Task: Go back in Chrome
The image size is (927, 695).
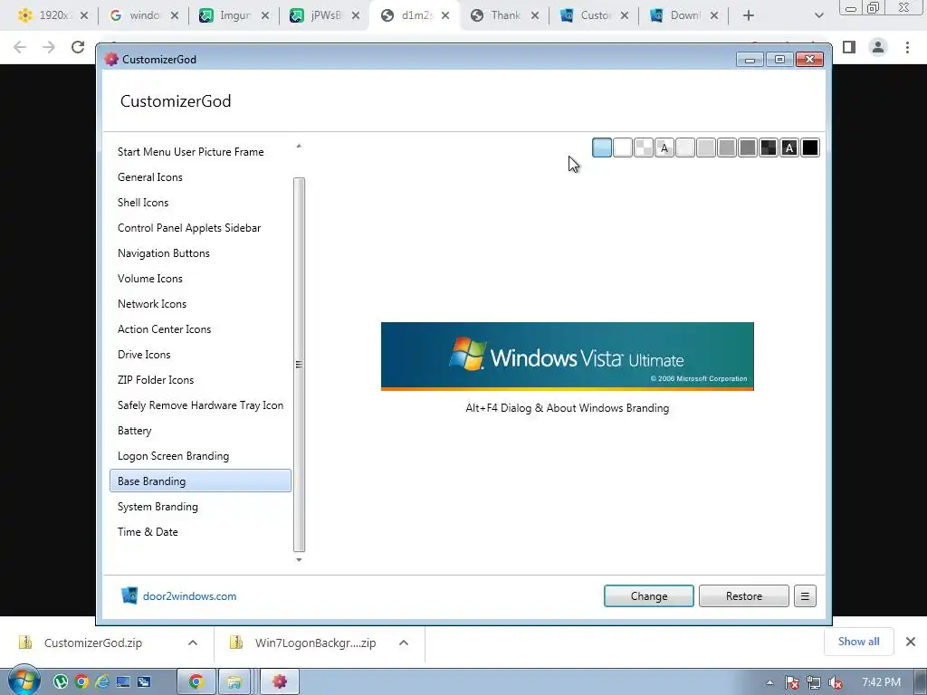Action: coord(20,47)
